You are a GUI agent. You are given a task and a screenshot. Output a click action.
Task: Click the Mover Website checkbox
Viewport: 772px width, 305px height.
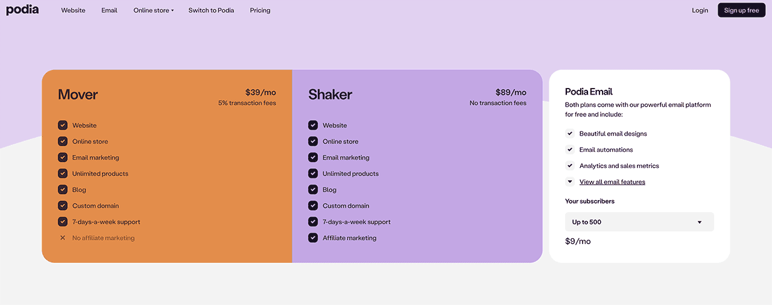[x=63, y=125]
